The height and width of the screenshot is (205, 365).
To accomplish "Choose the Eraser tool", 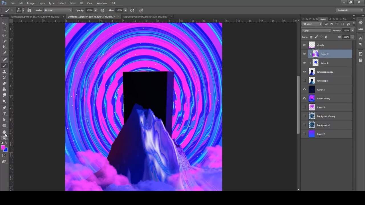I will click(4, 83).
